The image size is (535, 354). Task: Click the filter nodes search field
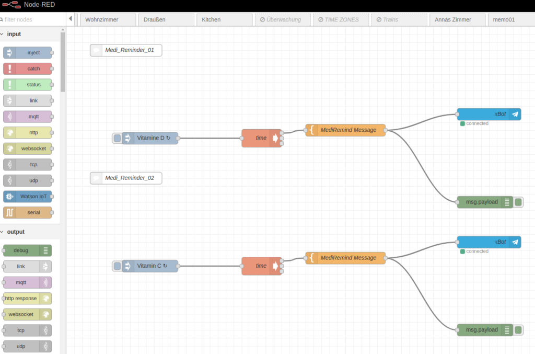[x=31, y=19]
